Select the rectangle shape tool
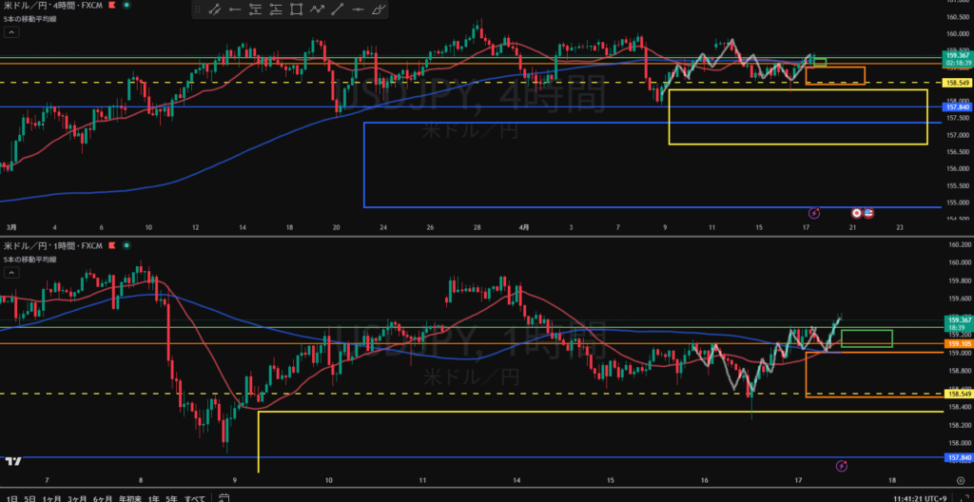This screenshot has height=502, width=974. [x=296, y=10]
